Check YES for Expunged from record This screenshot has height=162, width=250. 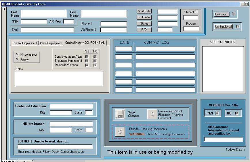point(87,61)
